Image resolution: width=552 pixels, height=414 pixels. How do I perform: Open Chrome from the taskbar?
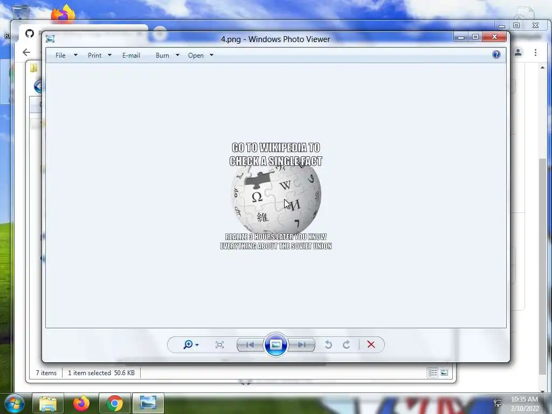pos(115,403)
